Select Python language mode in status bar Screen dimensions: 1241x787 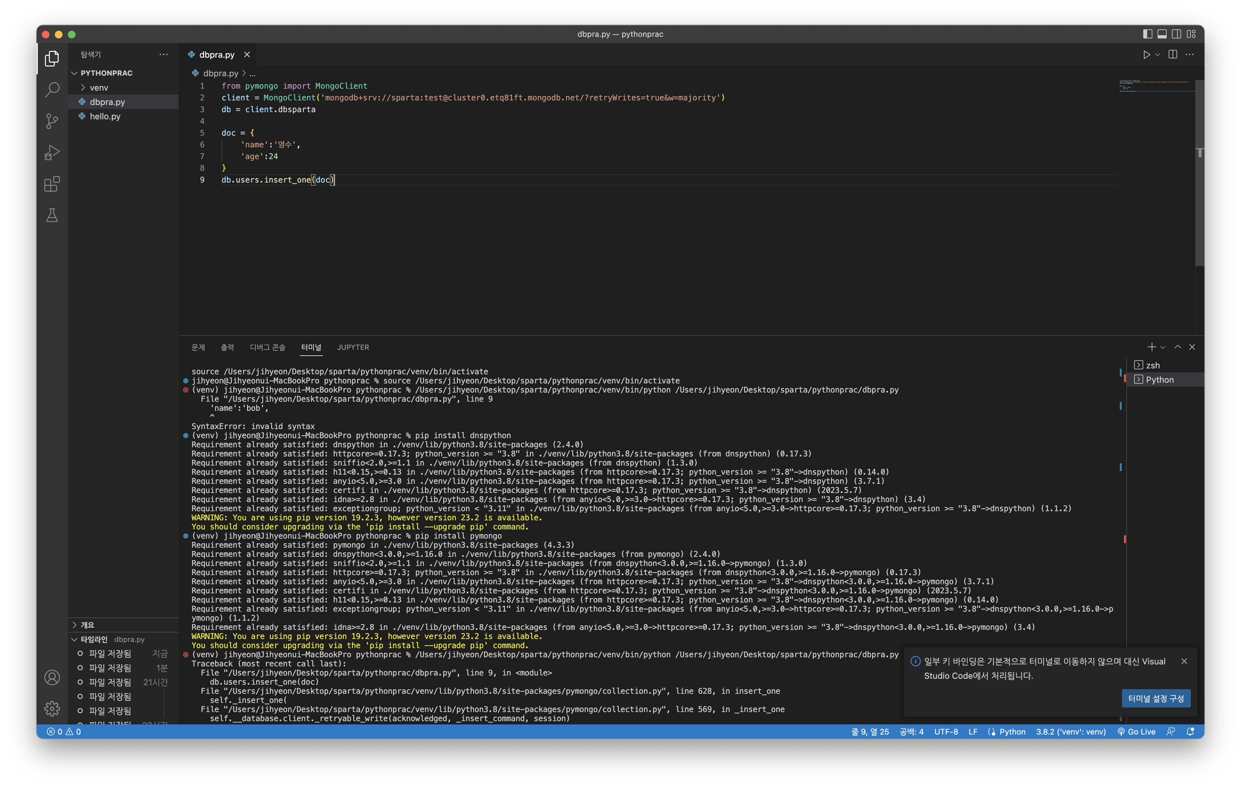tap(1012, 732)
